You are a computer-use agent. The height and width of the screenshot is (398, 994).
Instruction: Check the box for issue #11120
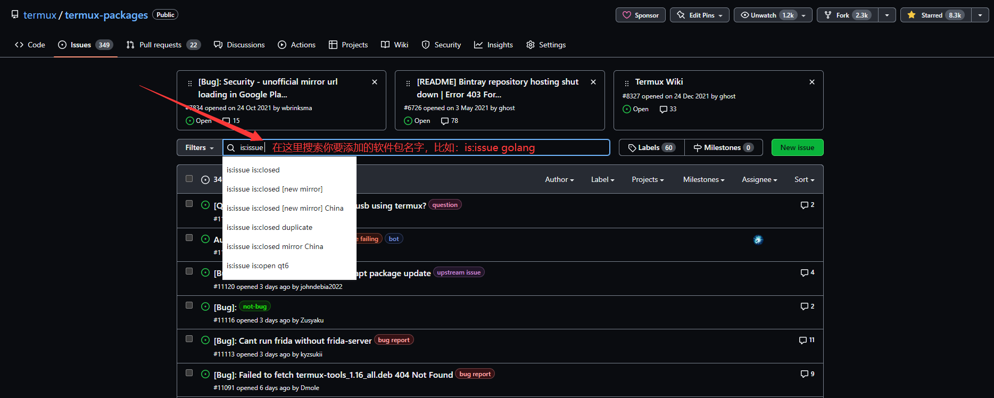click(x=189, y=271)
